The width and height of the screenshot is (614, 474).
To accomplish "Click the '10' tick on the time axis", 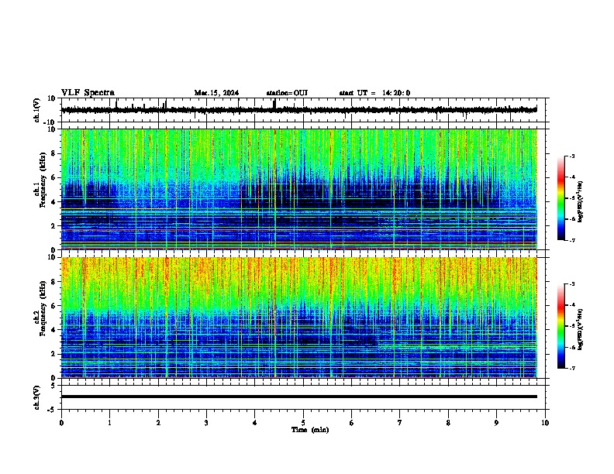I will point(545,423).
